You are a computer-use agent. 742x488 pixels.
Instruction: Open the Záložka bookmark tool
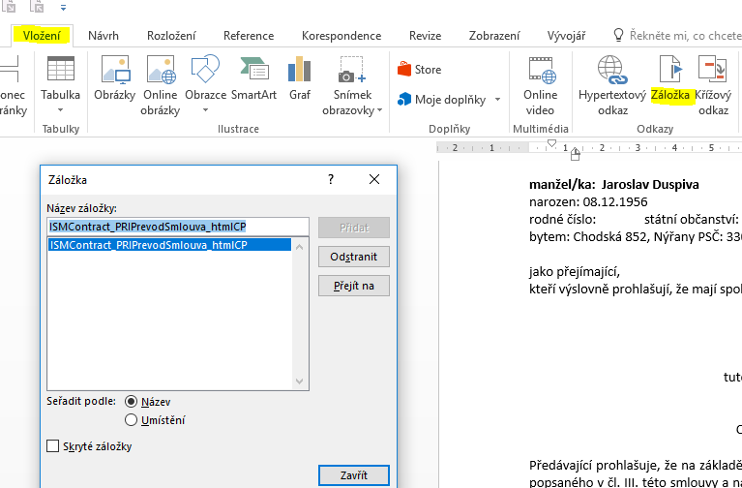(669, 71)
